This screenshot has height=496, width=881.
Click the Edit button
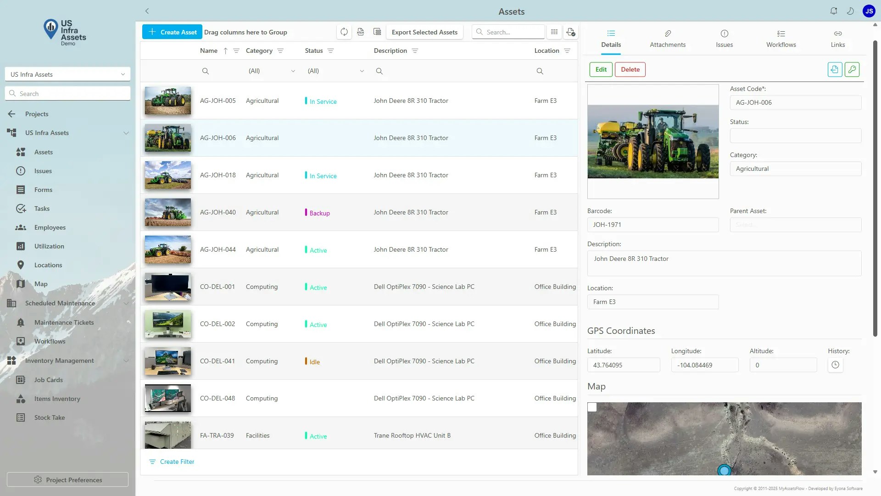601,69
